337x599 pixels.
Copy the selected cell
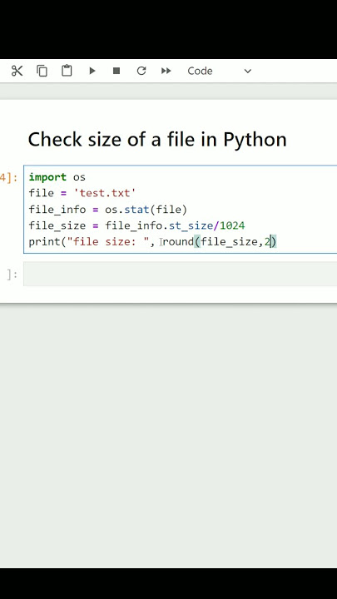[x=42, y=71]
